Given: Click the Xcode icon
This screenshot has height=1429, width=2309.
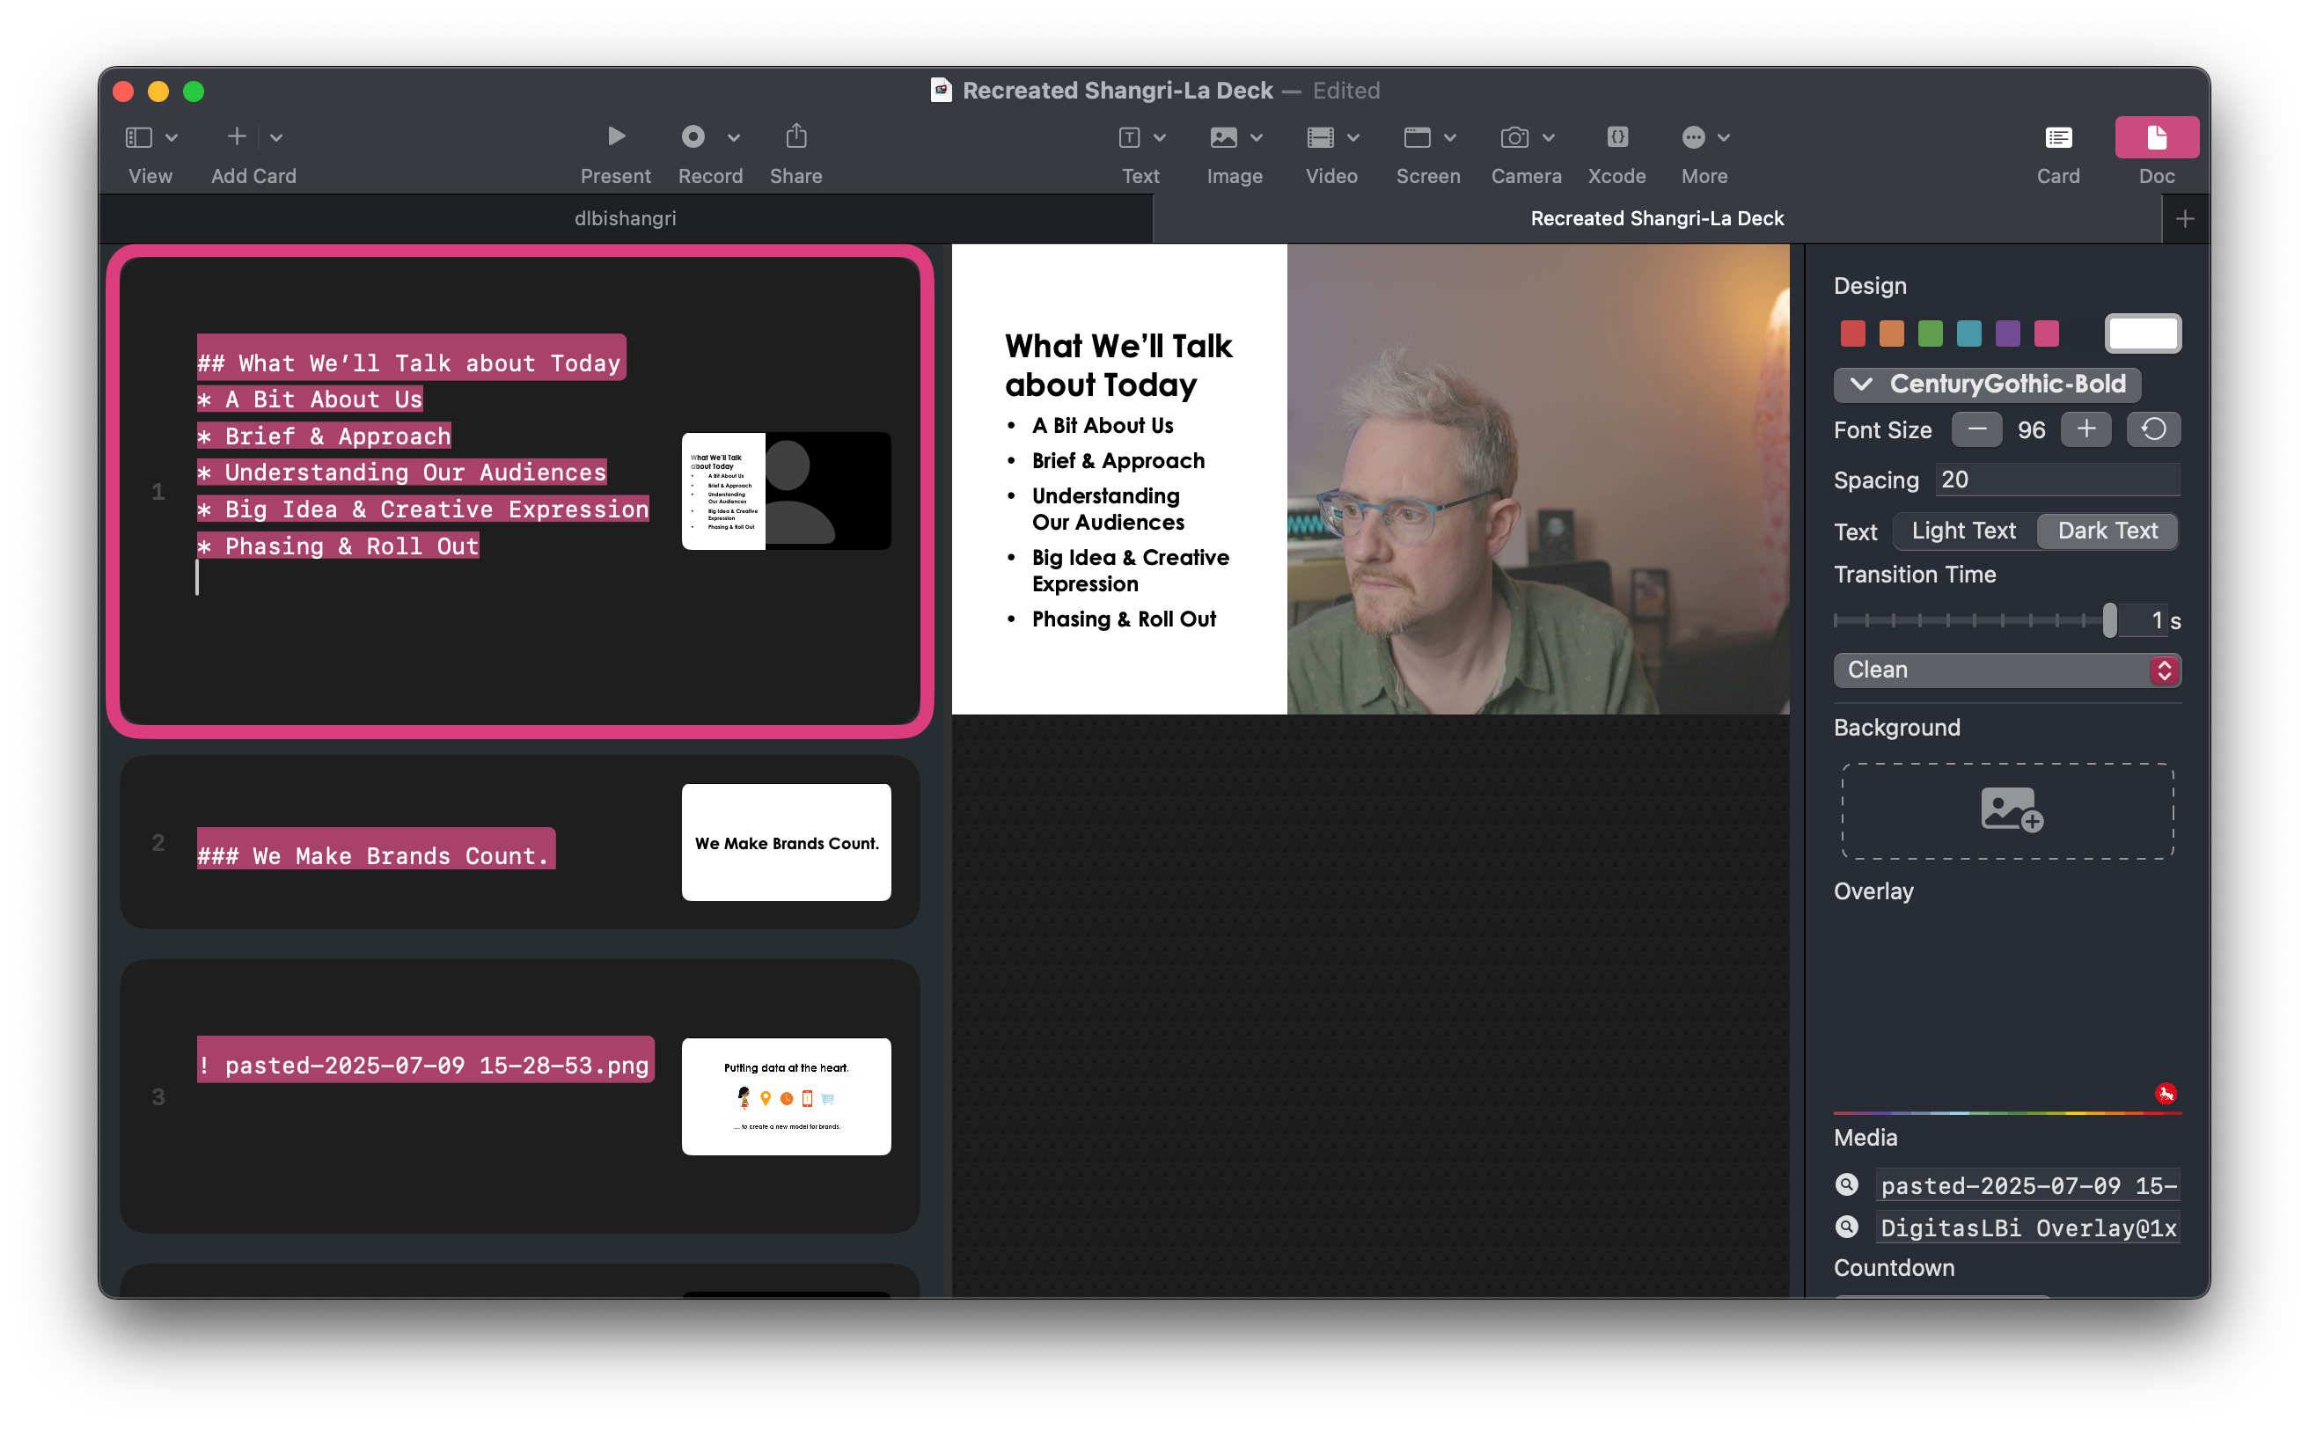Looking at the screenshot, I should 1617,137.
